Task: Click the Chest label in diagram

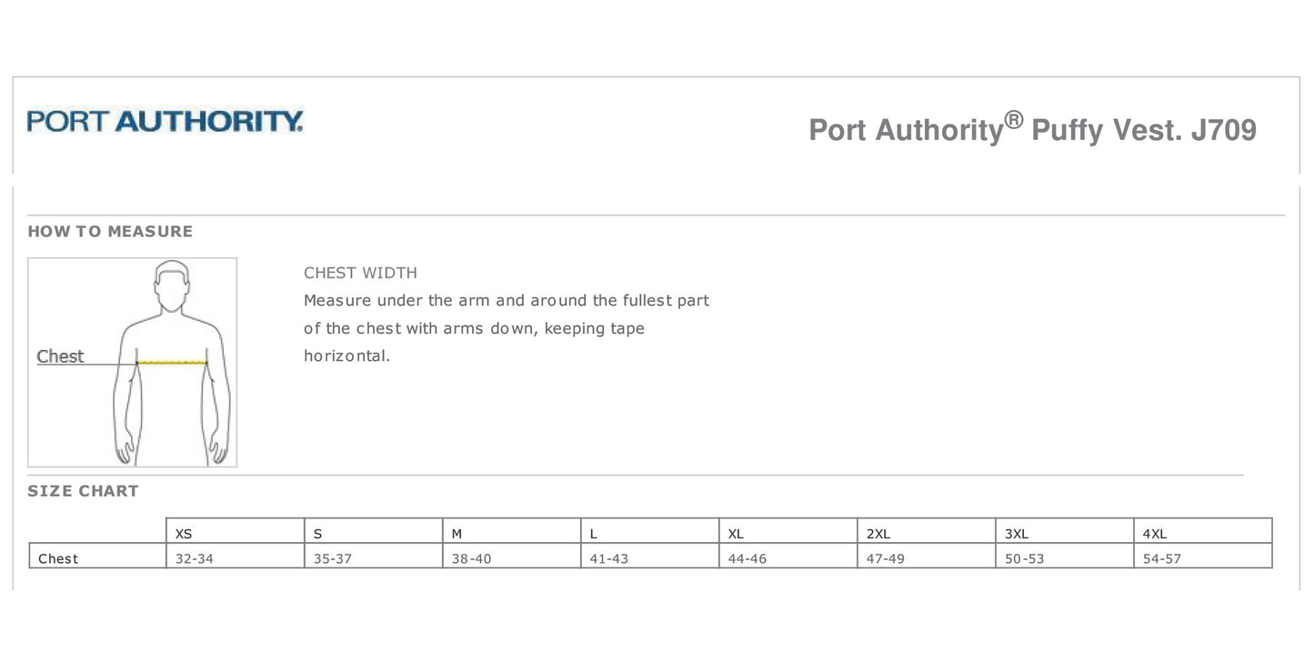Action: [x=60, y=356]
